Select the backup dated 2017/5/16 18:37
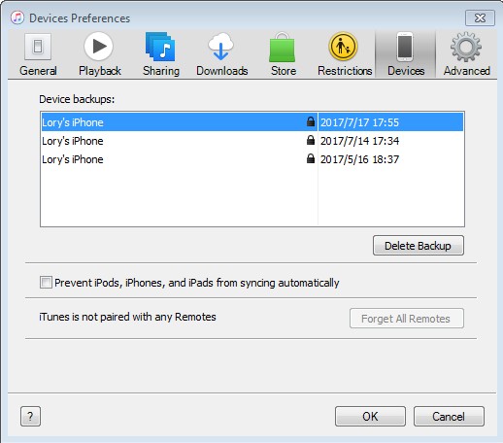Screen dimensions: 503x443 click(252, 159)
